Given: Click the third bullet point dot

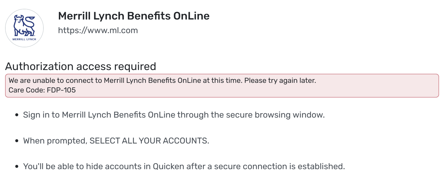Looking at the screenshot, I should [x=17, y=166].
